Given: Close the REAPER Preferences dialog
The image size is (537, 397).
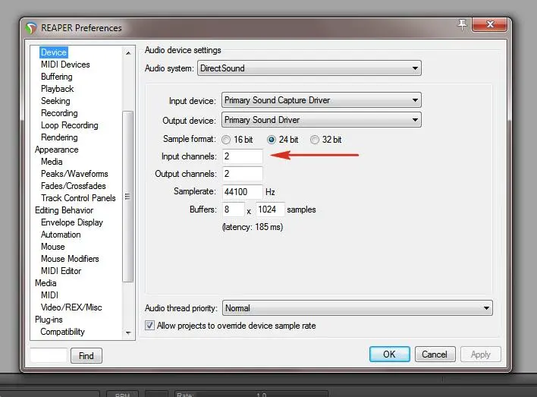Looking at the screenshot, I should (x=489, y=24).
